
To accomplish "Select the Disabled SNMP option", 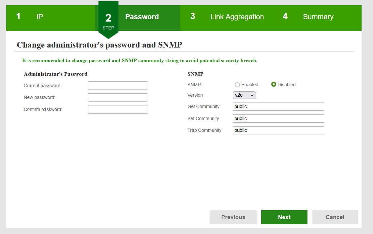I will point(274,84).
